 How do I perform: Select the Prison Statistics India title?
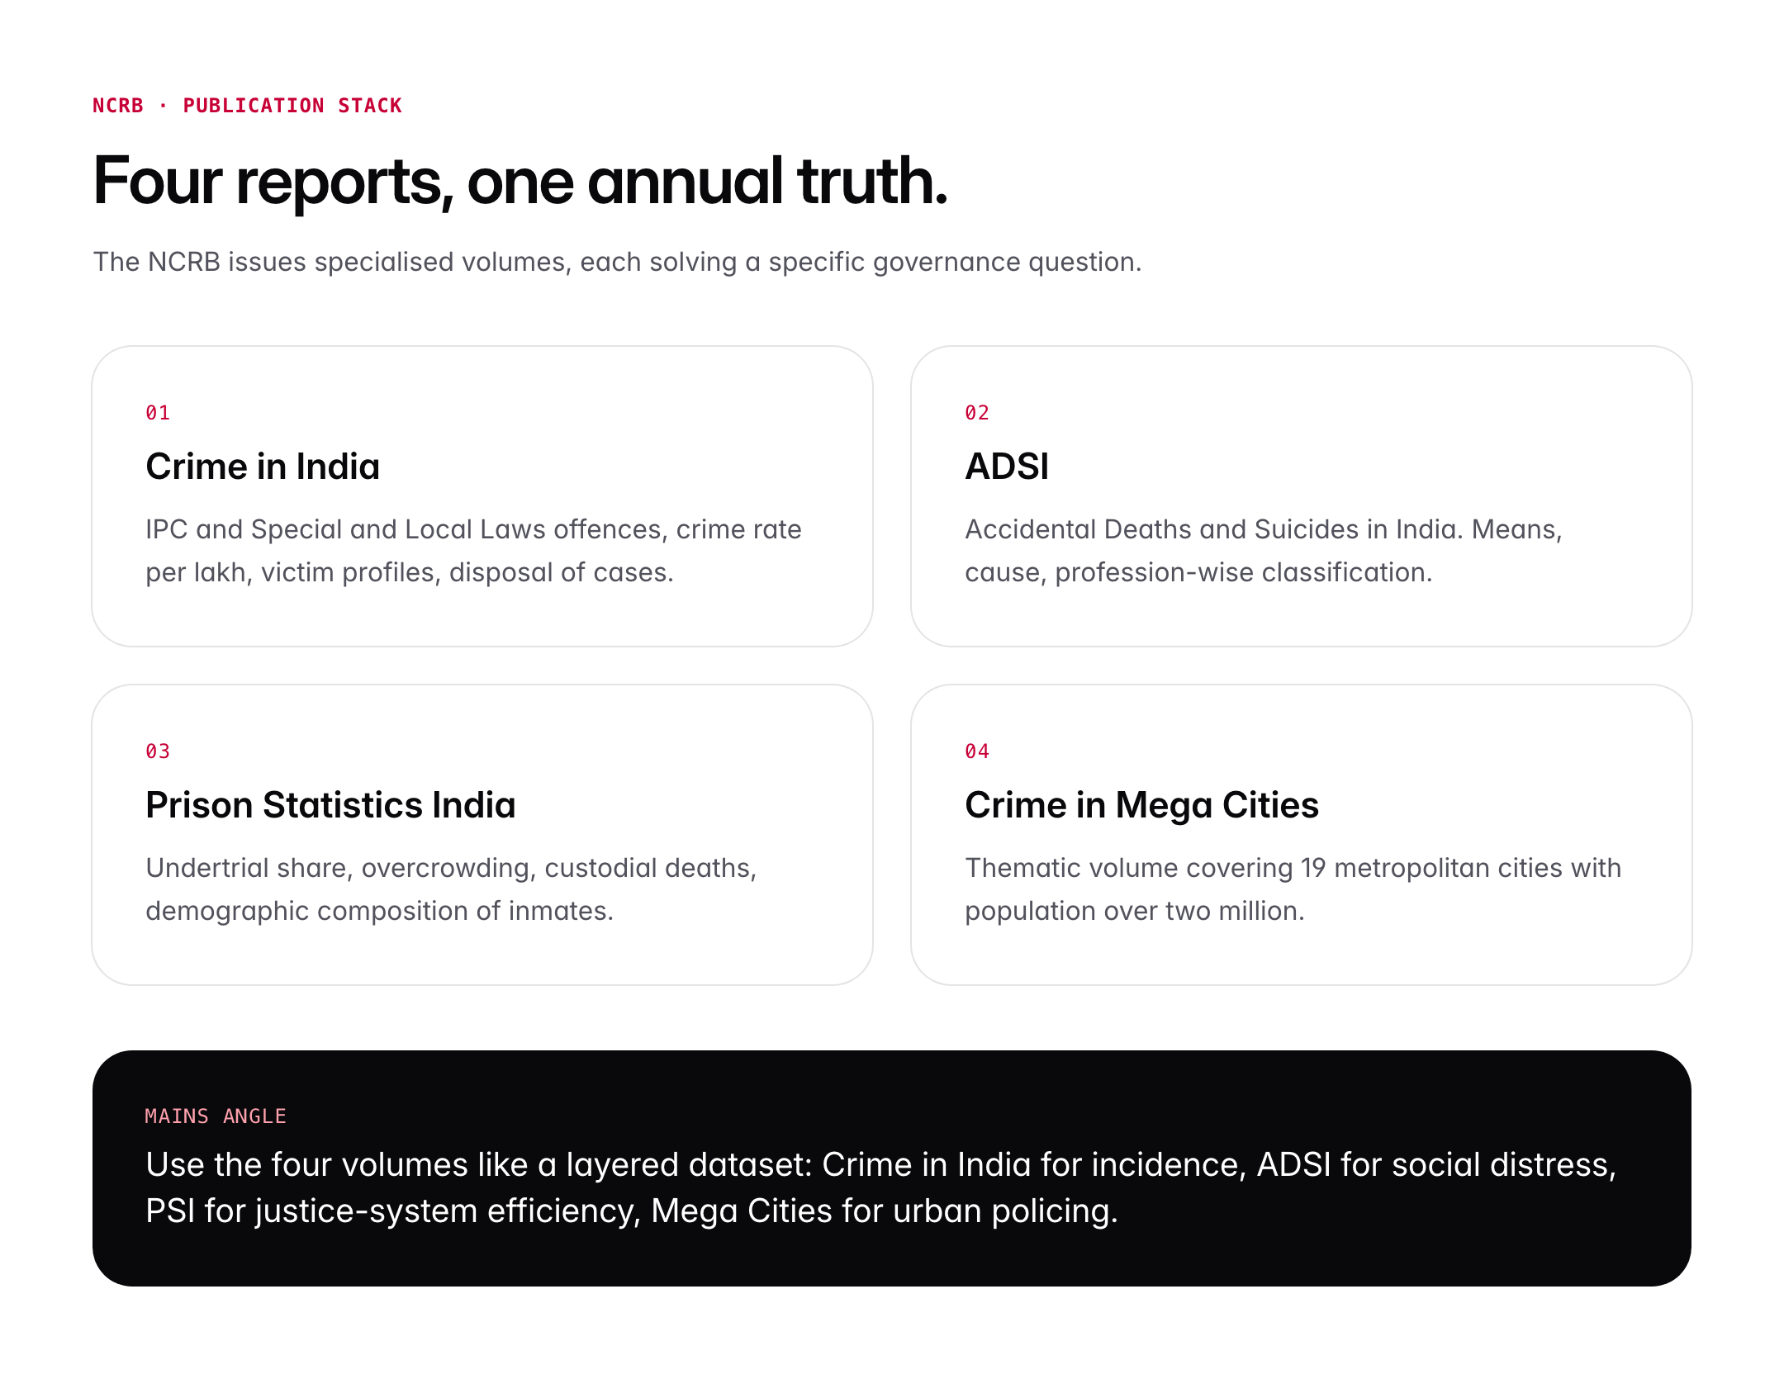330,805
